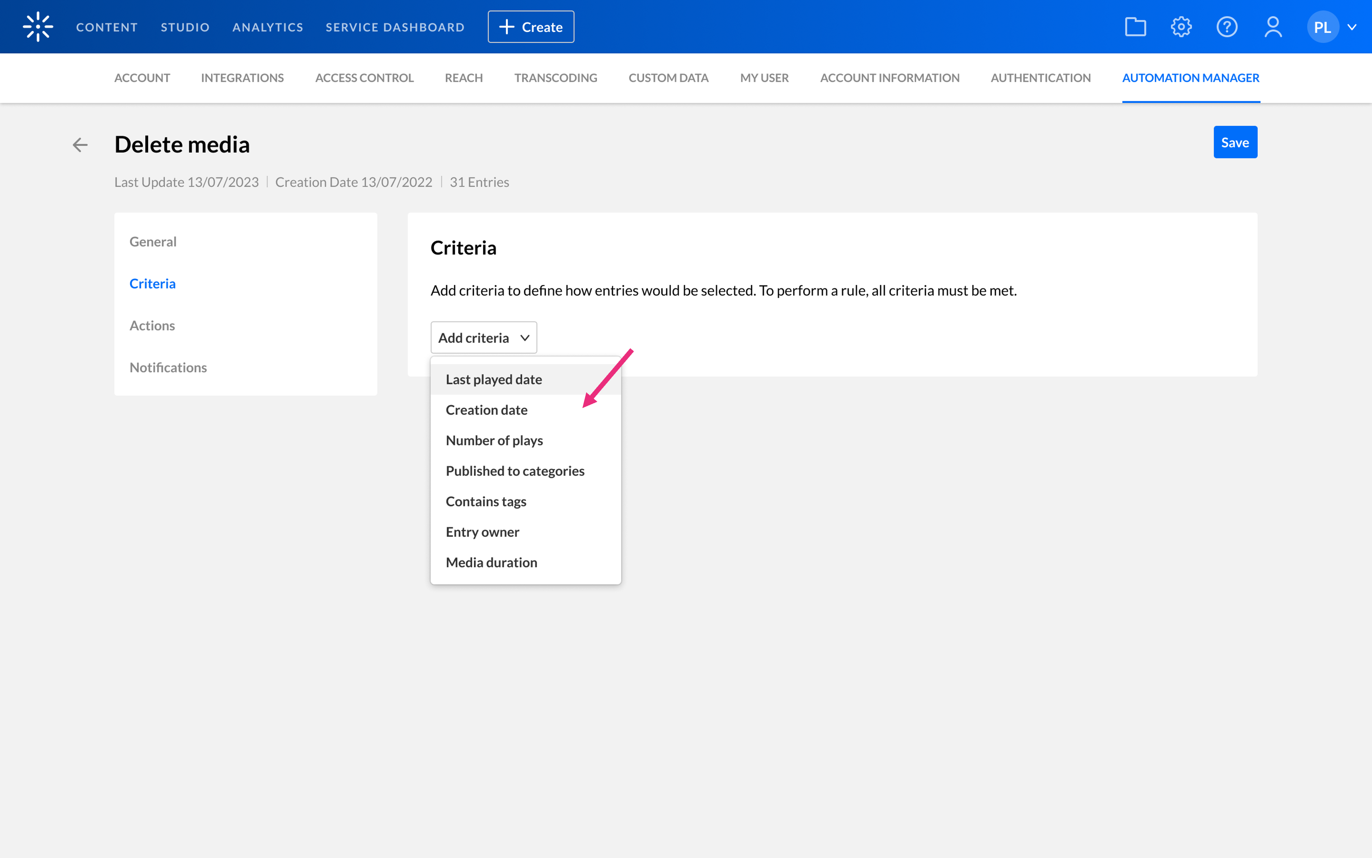Go to Notifications in side panel
The image size is (1372, 858).
[168, 367]
